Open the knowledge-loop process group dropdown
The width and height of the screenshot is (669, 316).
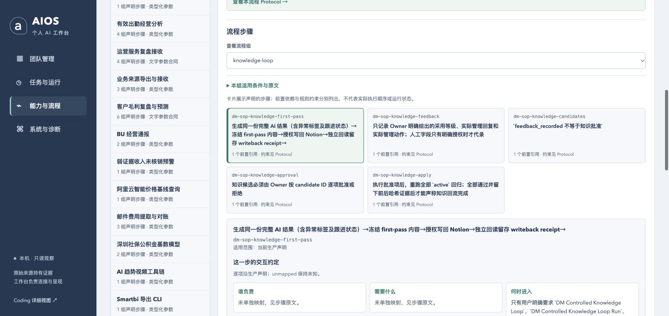(436, 61)
